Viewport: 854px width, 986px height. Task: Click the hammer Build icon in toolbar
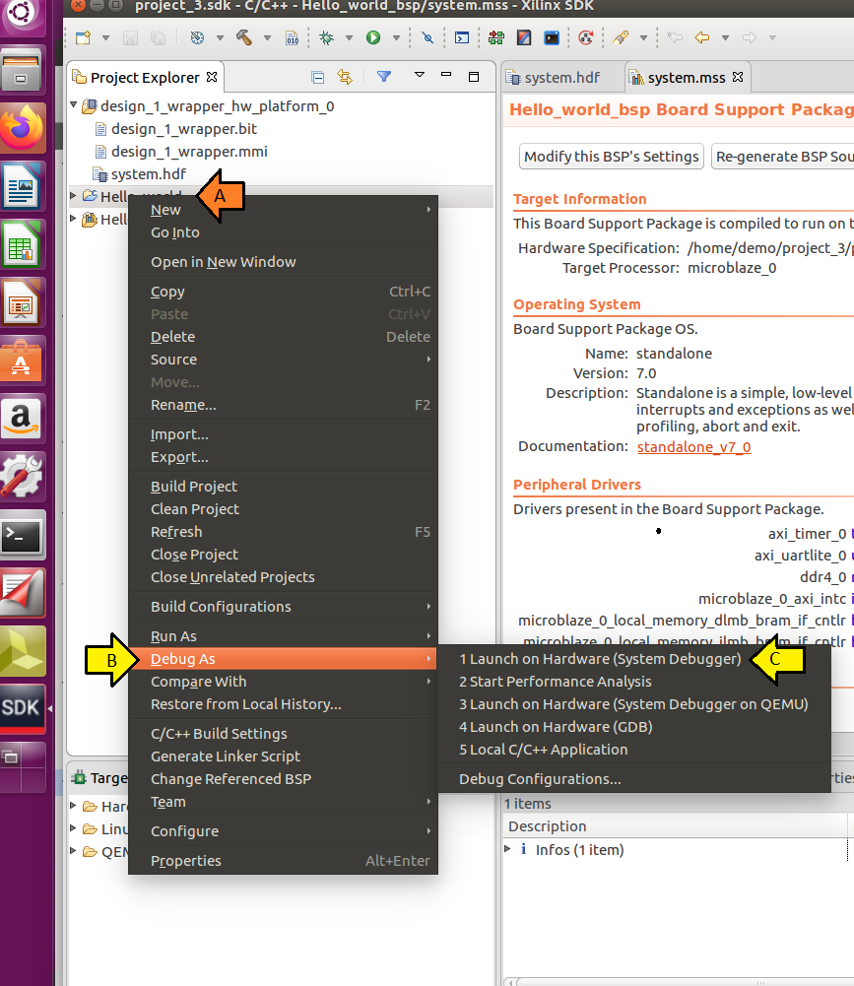pos(244,37)
